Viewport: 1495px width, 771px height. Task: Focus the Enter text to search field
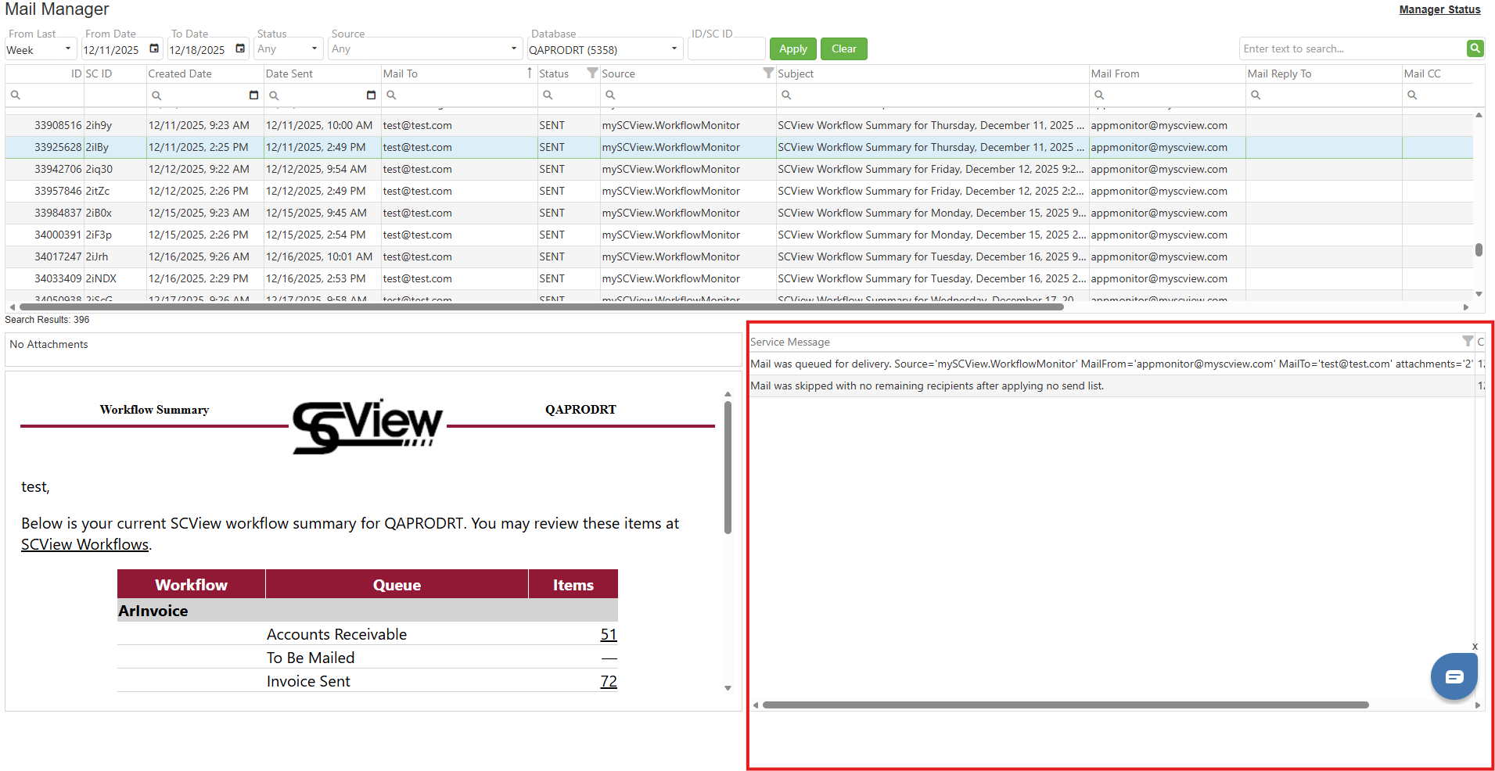(x=1353, y=48)
